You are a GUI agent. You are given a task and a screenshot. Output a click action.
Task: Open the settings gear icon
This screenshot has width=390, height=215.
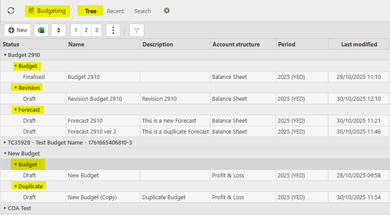pyautogui.click(x=167, y=11)
